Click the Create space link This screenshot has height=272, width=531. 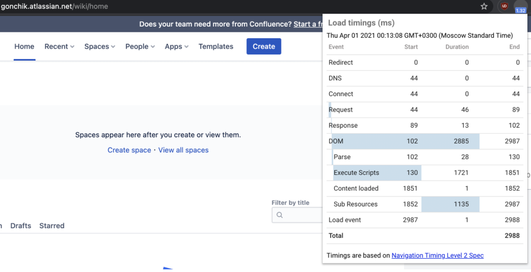coord(129,150)
